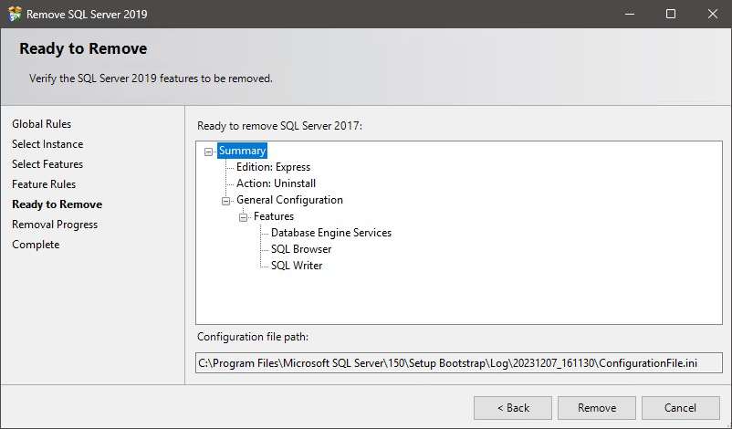732x429 pixels.
Task: Select the 'Features' tree item
Action: [274, 216]
